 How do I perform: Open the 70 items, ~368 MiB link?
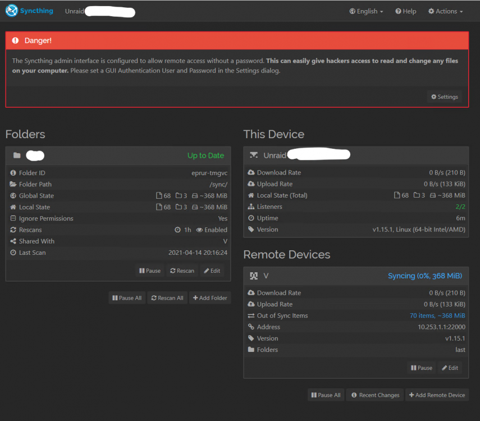click(437, 315)
